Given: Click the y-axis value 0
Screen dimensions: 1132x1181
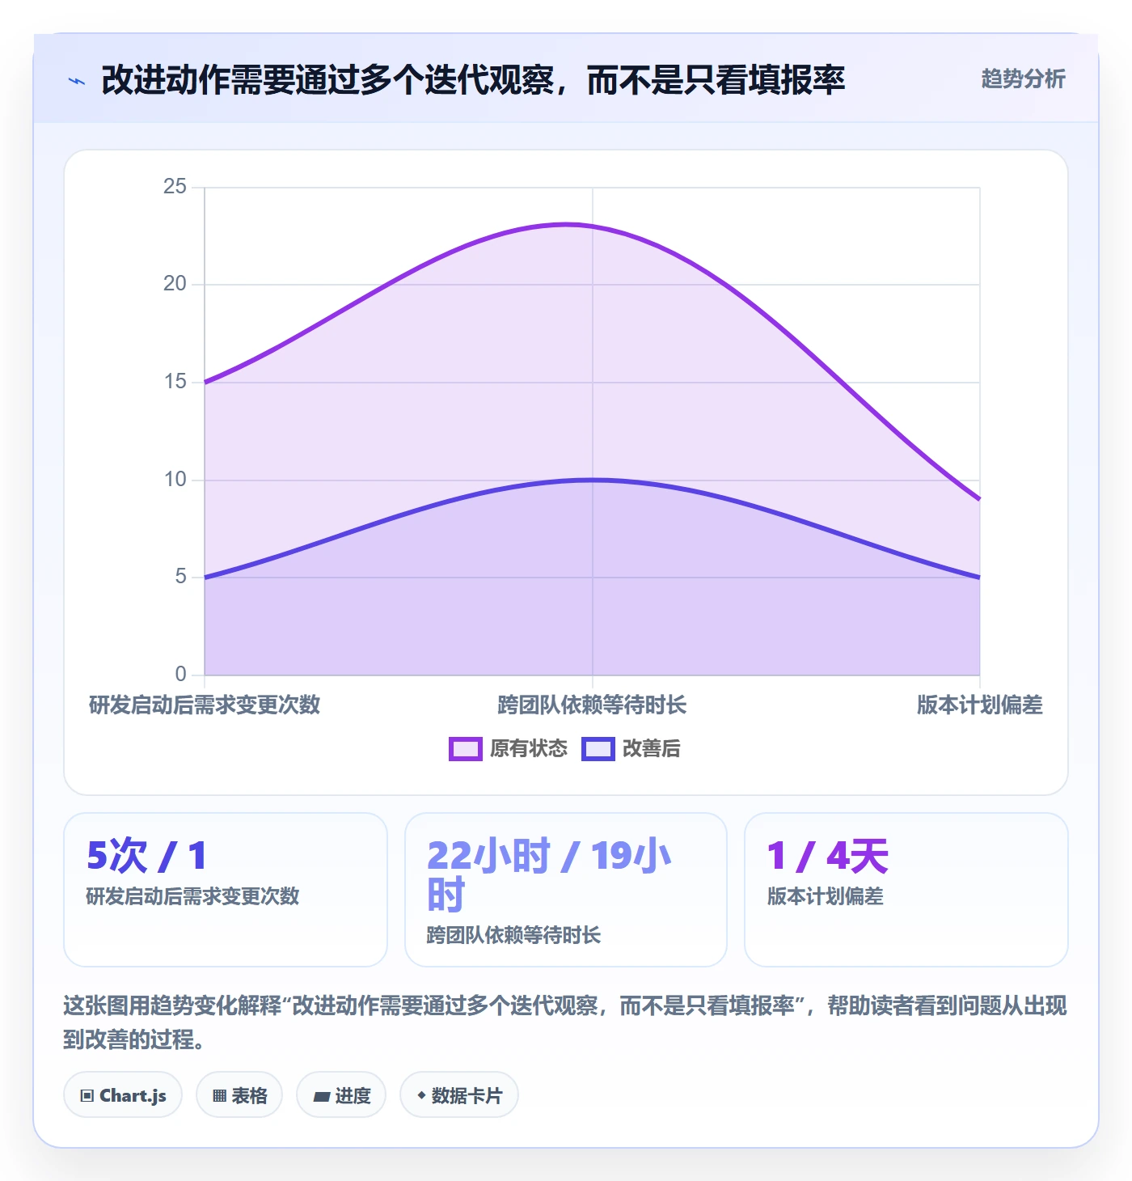Looking at the screenshot, I should tap(180, 674).
